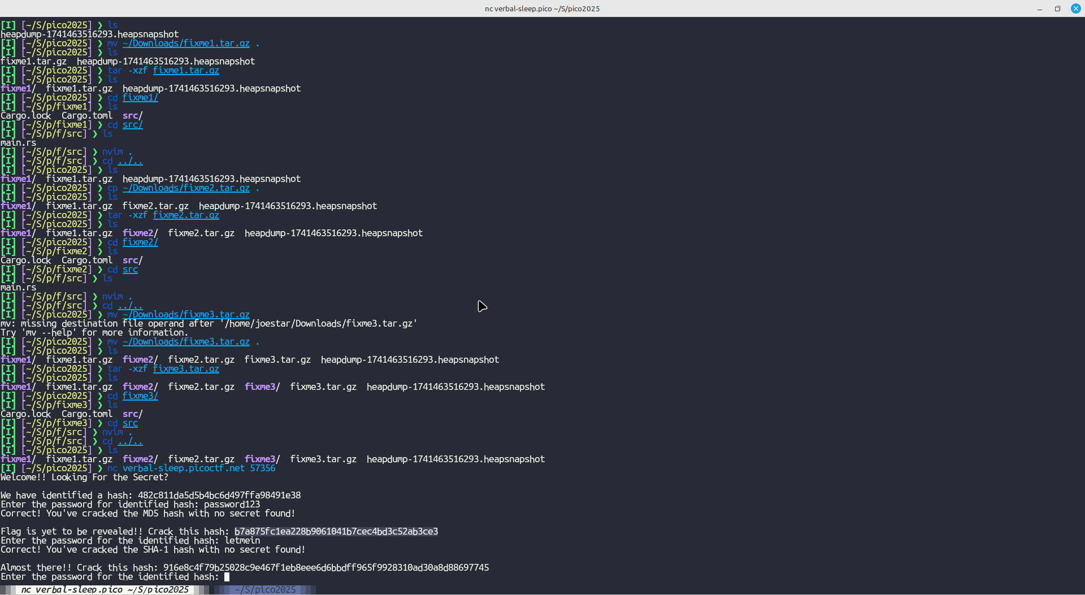The image size is (1085, 595).
Task: Restore down the terminal window
Action: [x=1057, y=8]
